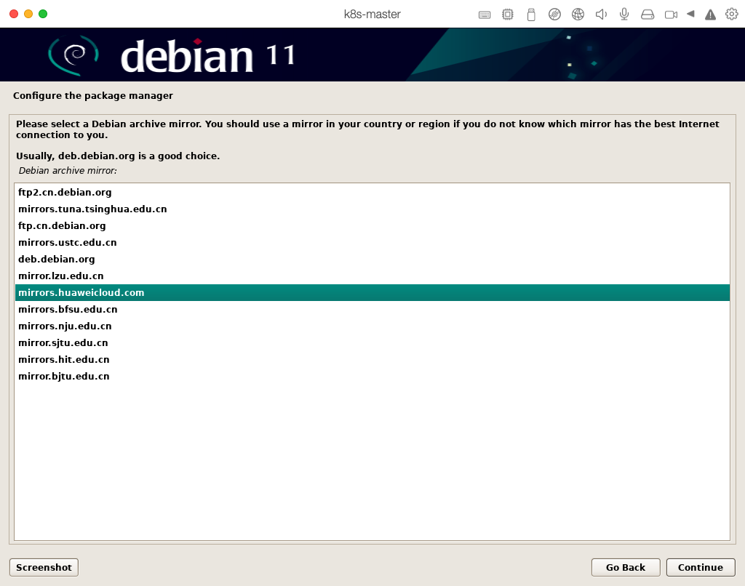Pick mirror.lzu.edu.cn in the list
Image resolution: width=745 pixels, height=586 pixels.
click(x=372, y=276)
